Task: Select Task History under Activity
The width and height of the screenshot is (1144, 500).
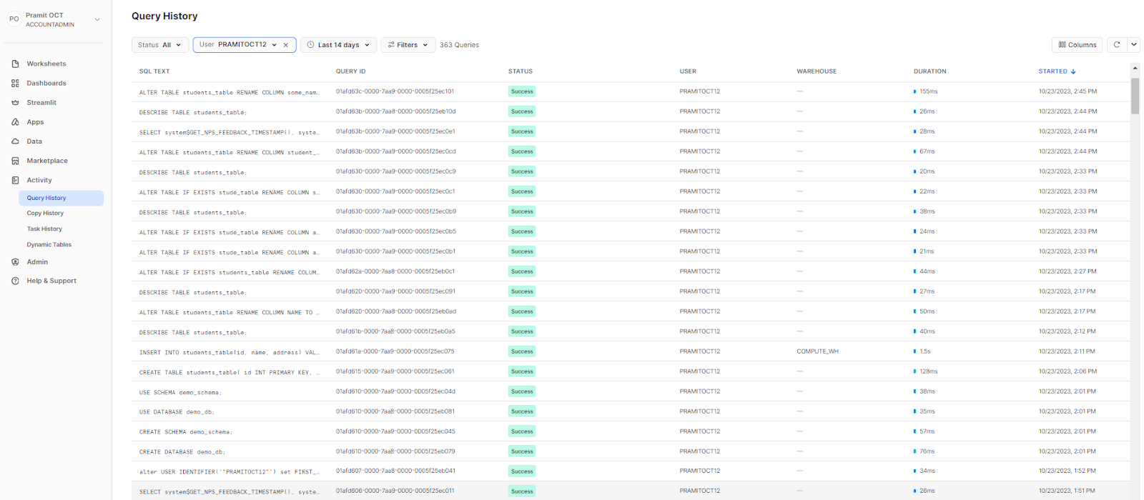Action: coord(44,229)
